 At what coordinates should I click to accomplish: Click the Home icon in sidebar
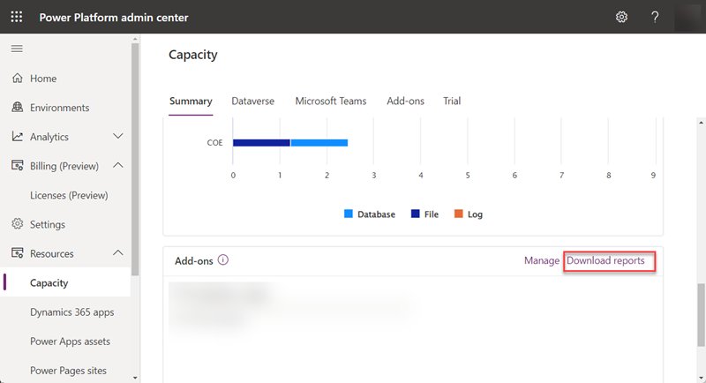click(x=17, y=79)
